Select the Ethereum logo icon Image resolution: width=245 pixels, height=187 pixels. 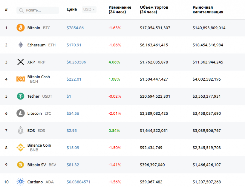20,45
